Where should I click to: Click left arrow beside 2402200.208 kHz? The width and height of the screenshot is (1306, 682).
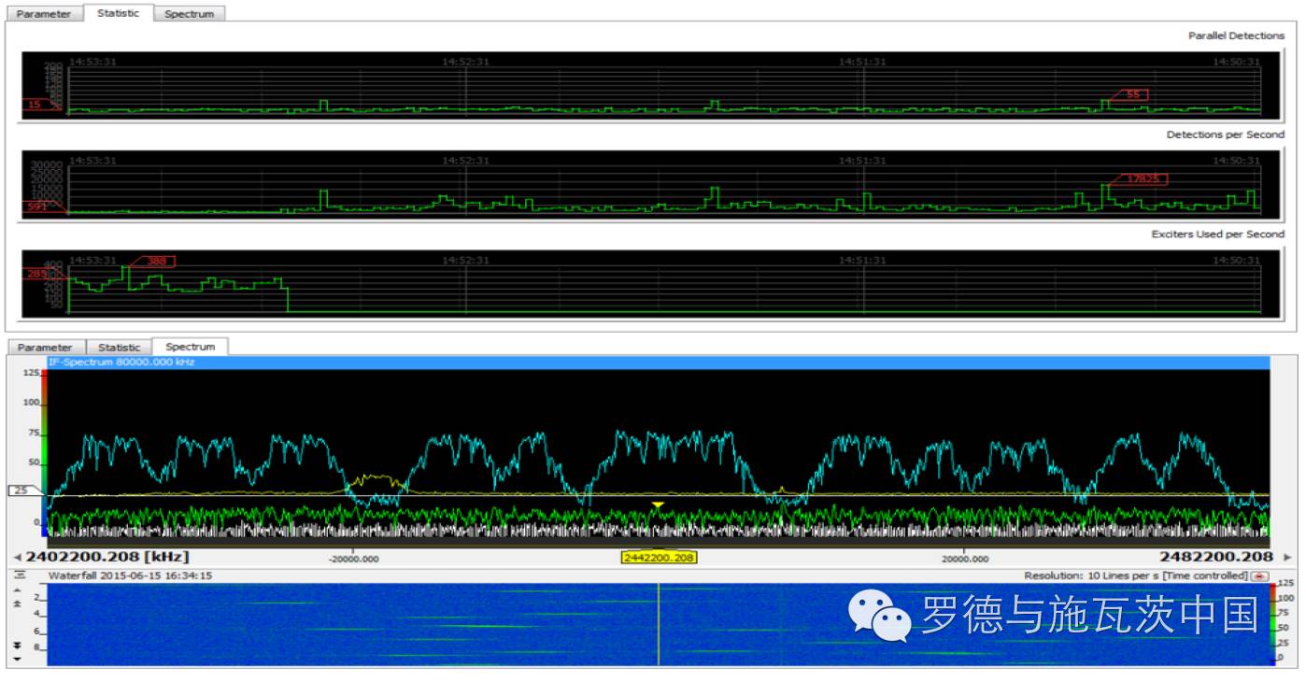coord(17,558)
